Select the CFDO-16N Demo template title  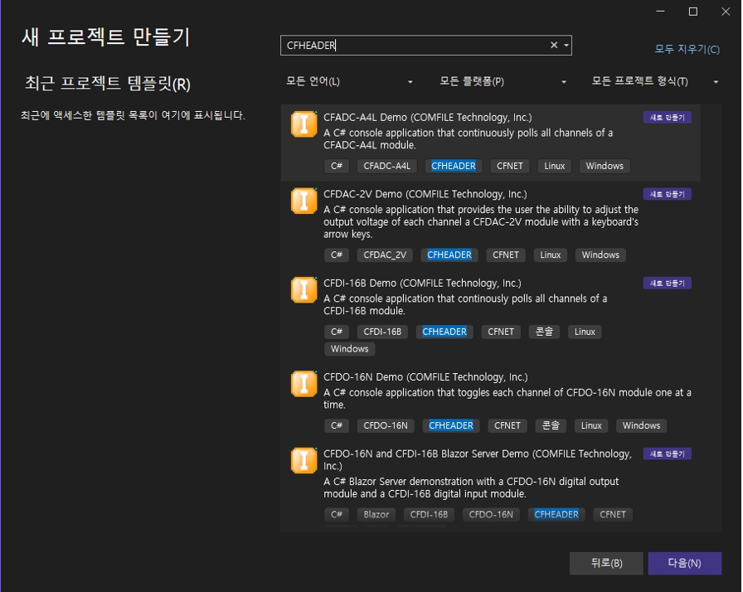pyautogui.click(x=425, y=377)
